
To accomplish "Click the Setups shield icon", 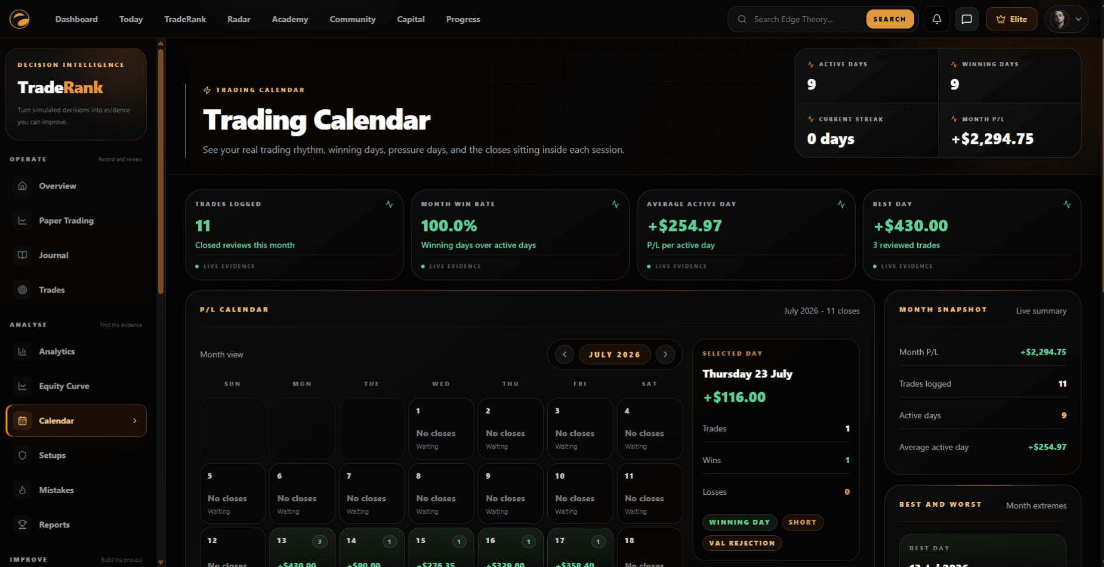I will pos(22,455).
